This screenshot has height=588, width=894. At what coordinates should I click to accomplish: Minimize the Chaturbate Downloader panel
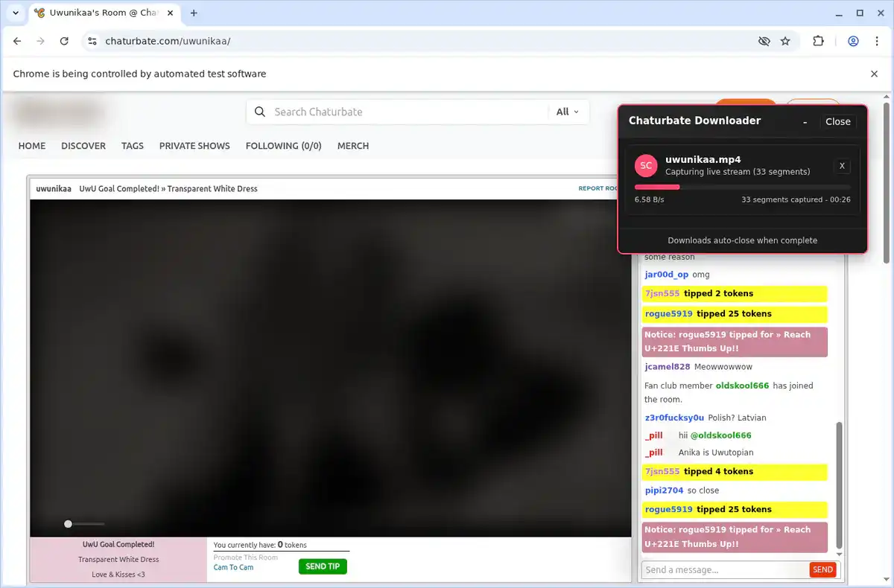click(805, 121)
